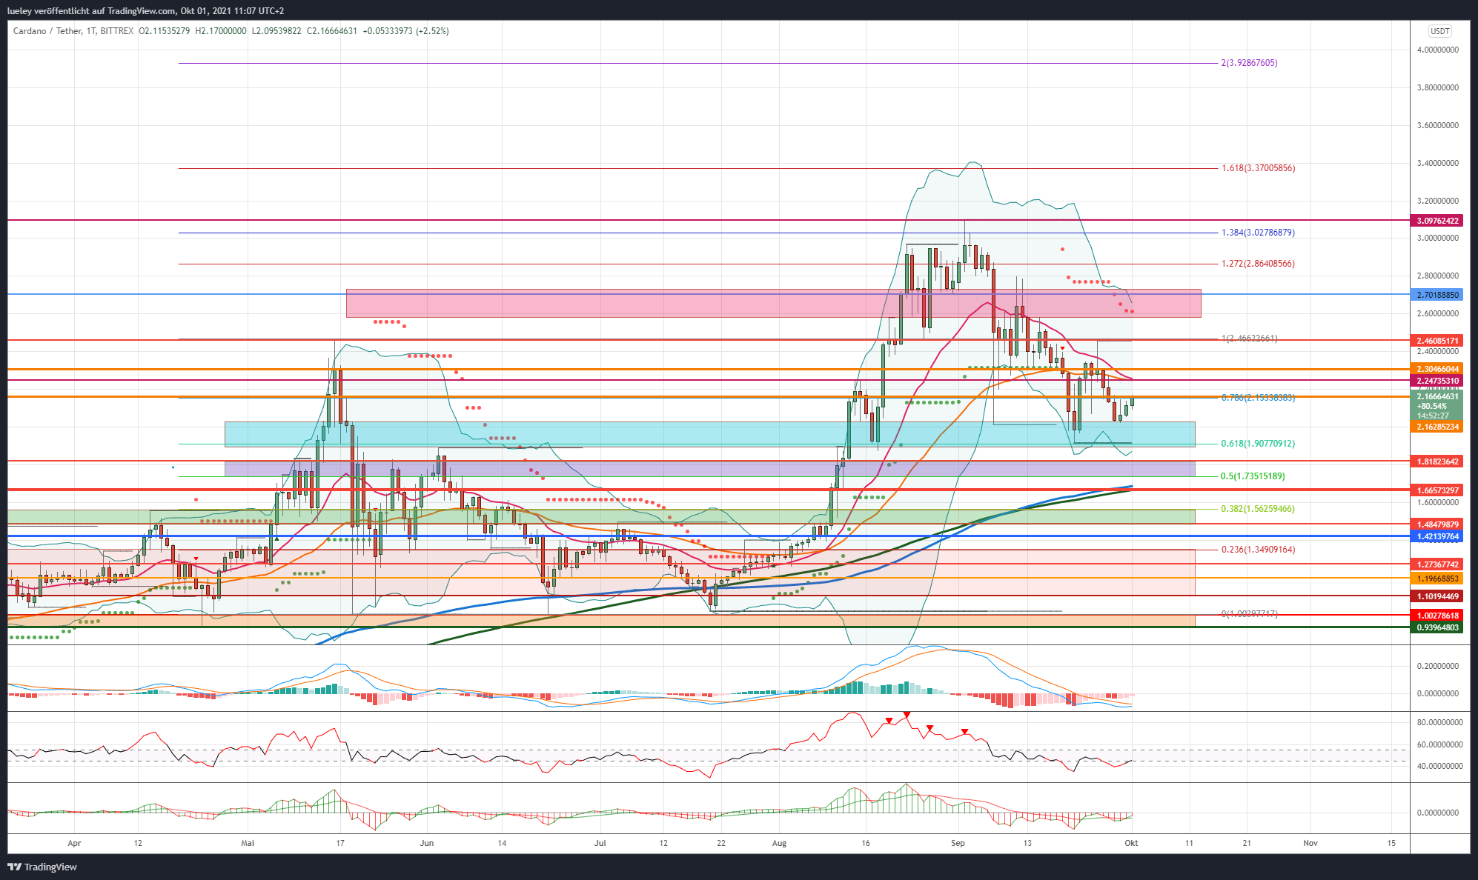This screenshot has height=880, width=1478.
Task: Click the 2.80000000 price axis label
Action: click(x=1437, y=276)
